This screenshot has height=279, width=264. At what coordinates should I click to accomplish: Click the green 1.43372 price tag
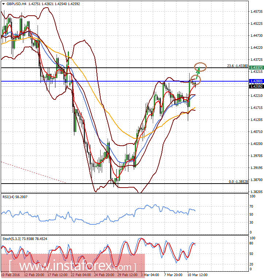(256, 68)
